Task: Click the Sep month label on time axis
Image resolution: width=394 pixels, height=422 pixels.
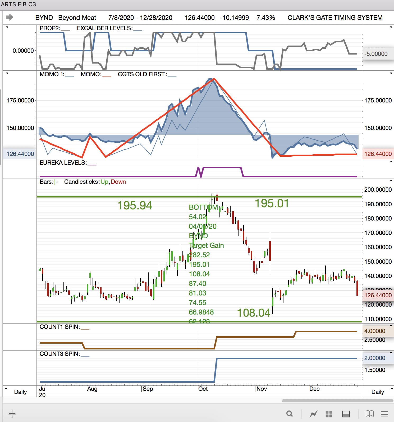Action: click(x=148, y=389)
